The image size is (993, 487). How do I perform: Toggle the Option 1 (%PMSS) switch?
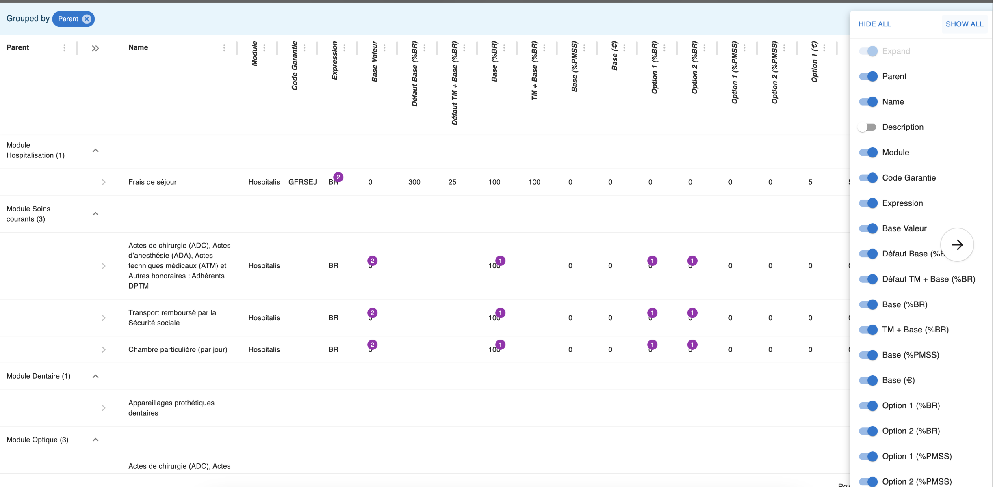[868, 456]
